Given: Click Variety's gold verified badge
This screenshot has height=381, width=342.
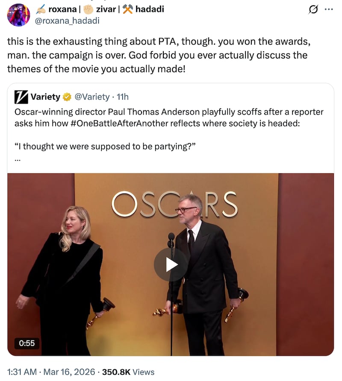Looking at the screenshot, I should click(x=67, y=97).
